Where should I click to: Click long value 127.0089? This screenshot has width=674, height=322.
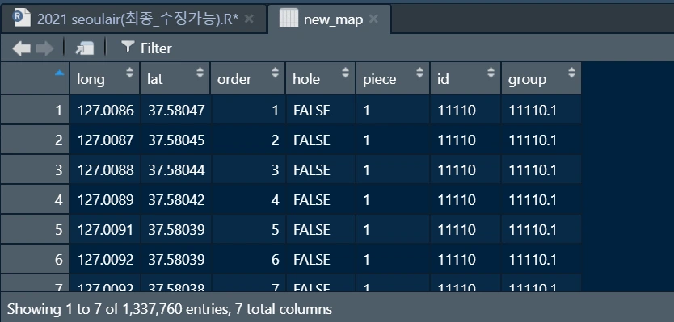(106, 200)
